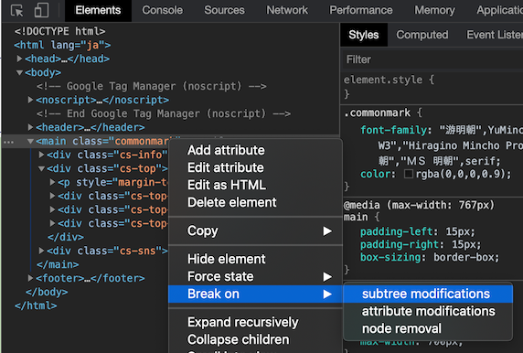Select attribute modifications breakpoint option
Screen dimensions: 523x353
(428, 311)
